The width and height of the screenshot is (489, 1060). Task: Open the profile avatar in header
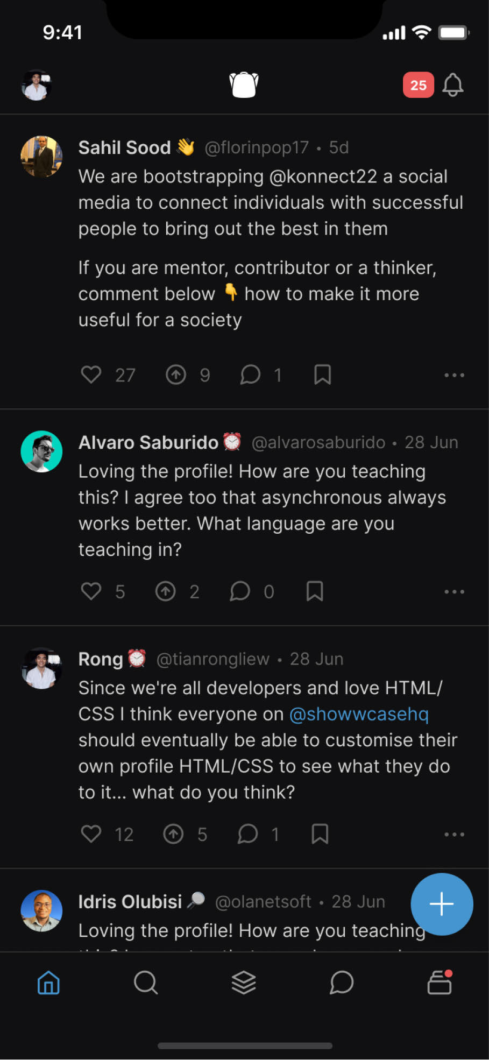click(x=36, y=85)
